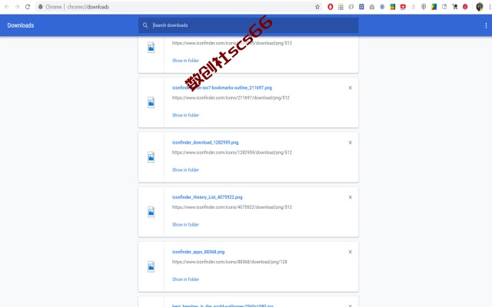
Task: Open the red YouTube-style extension icon
Action: [403, 7]
